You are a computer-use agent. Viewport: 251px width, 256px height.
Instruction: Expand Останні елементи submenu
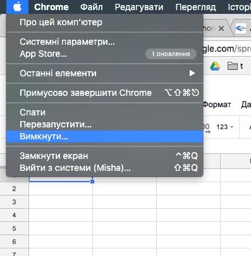104,73
